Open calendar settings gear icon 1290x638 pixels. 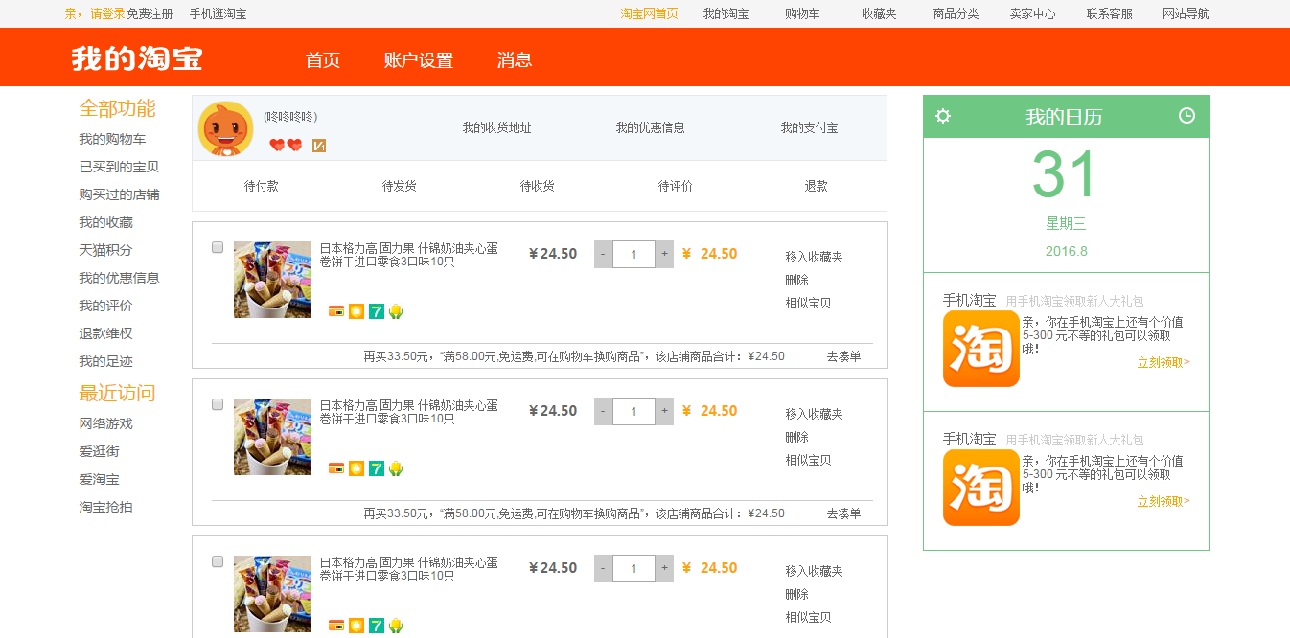[943, 116]
